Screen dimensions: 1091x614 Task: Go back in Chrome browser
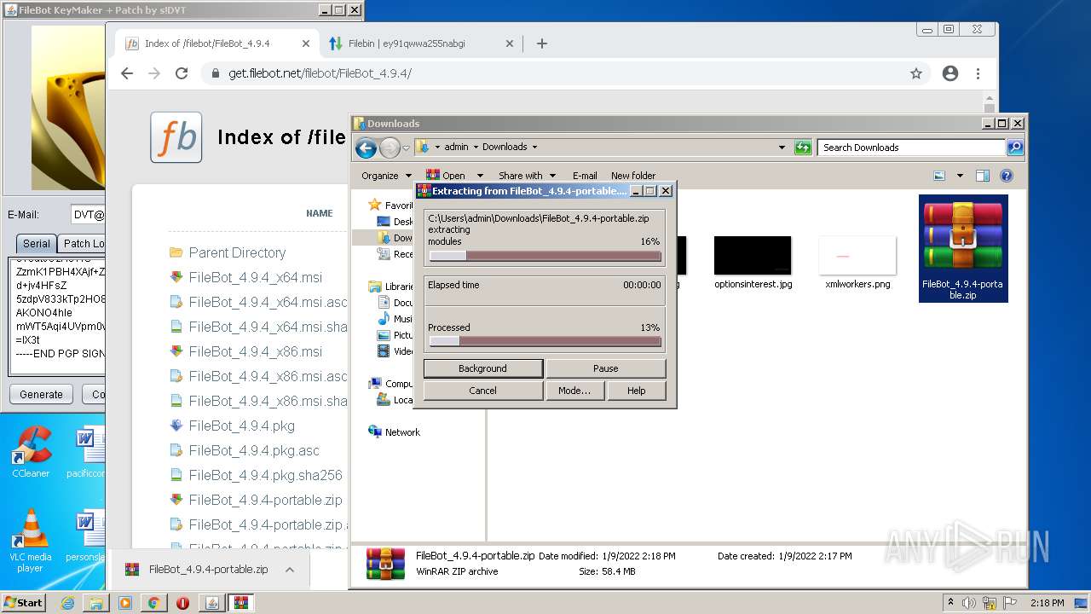click(127, 73)
